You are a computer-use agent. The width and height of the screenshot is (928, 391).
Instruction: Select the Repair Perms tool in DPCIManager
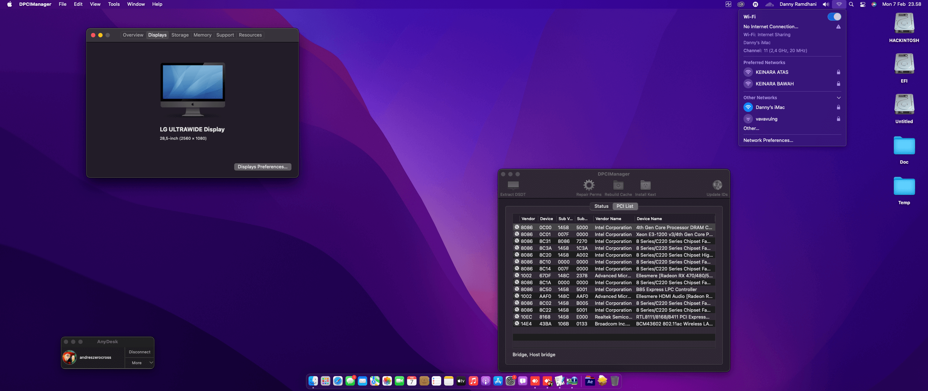click(x=589, y=185)
